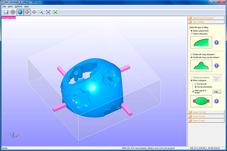The height and width of the screenshot is (151, 227).
Task: Select the rotate view tool icon
Action: coord(27,12)
